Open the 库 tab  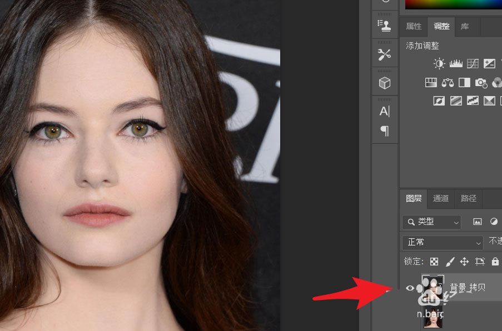[465, 26]
